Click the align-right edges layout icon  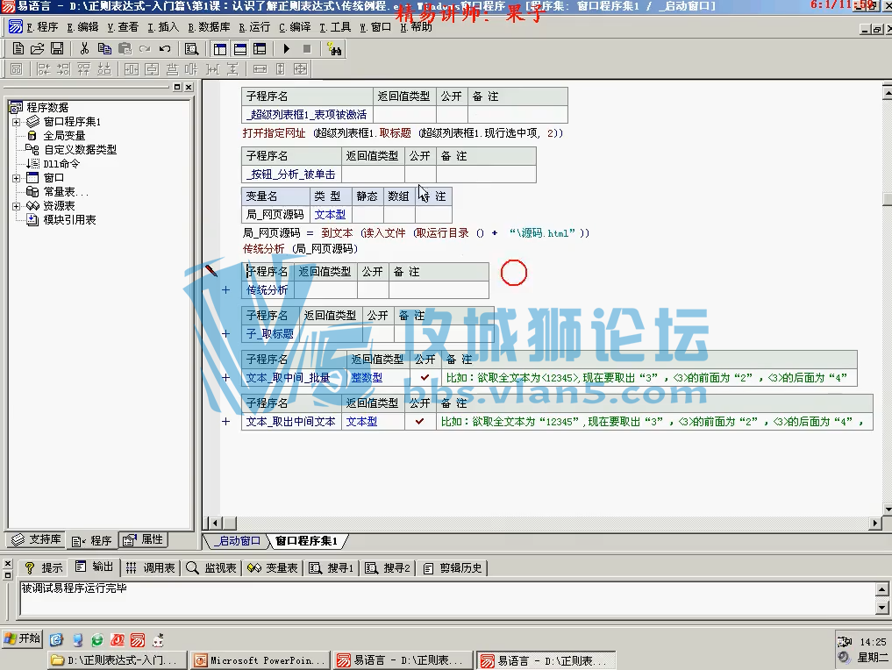click(64, 69)
